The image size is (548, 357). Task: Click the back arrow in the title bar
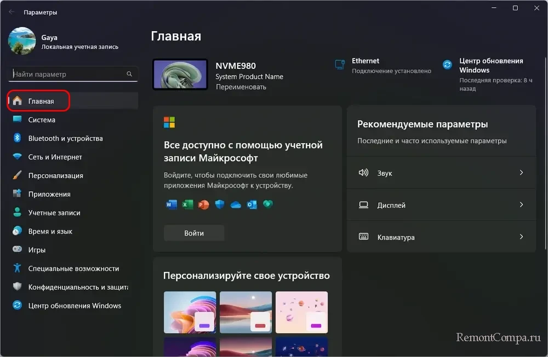12,11
